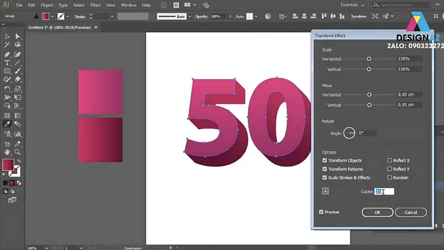Viewport: 444px width, 250px height.
Task: Select the Eraser tool
Action: coord(17,80)
